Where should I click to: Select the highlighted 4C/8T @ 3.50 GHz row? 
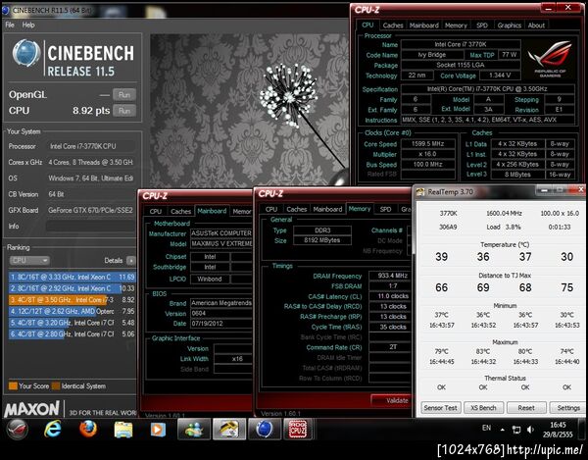72,300
